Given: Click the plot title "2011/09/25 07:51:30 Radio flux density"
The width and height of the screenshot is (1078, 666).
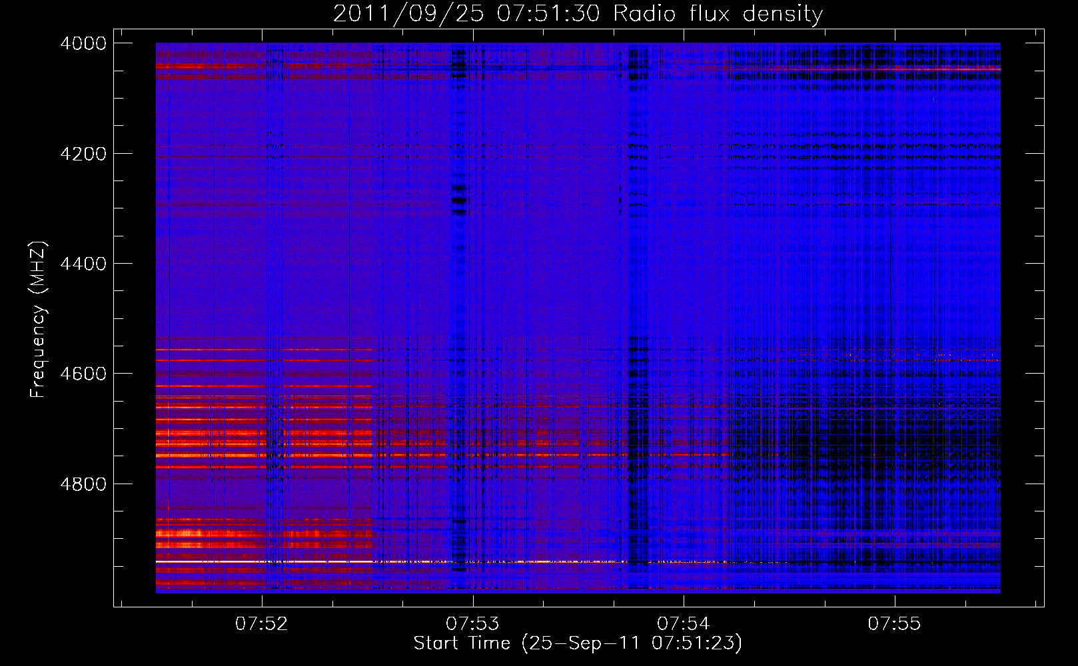Looking at the screenshot, I should coord(578,14).
